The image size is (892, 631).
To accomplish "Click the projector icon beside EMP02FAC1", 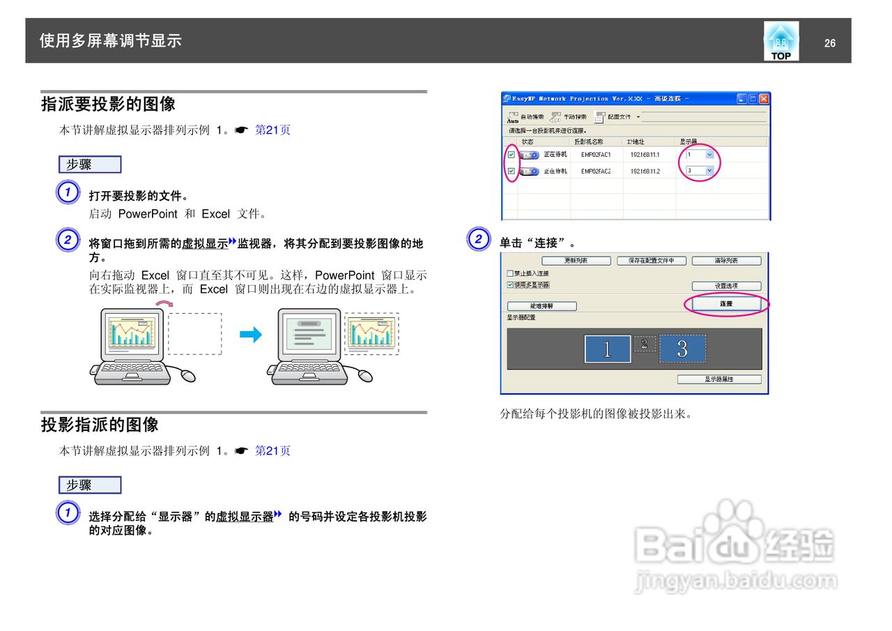I will (x=530, y=154).
